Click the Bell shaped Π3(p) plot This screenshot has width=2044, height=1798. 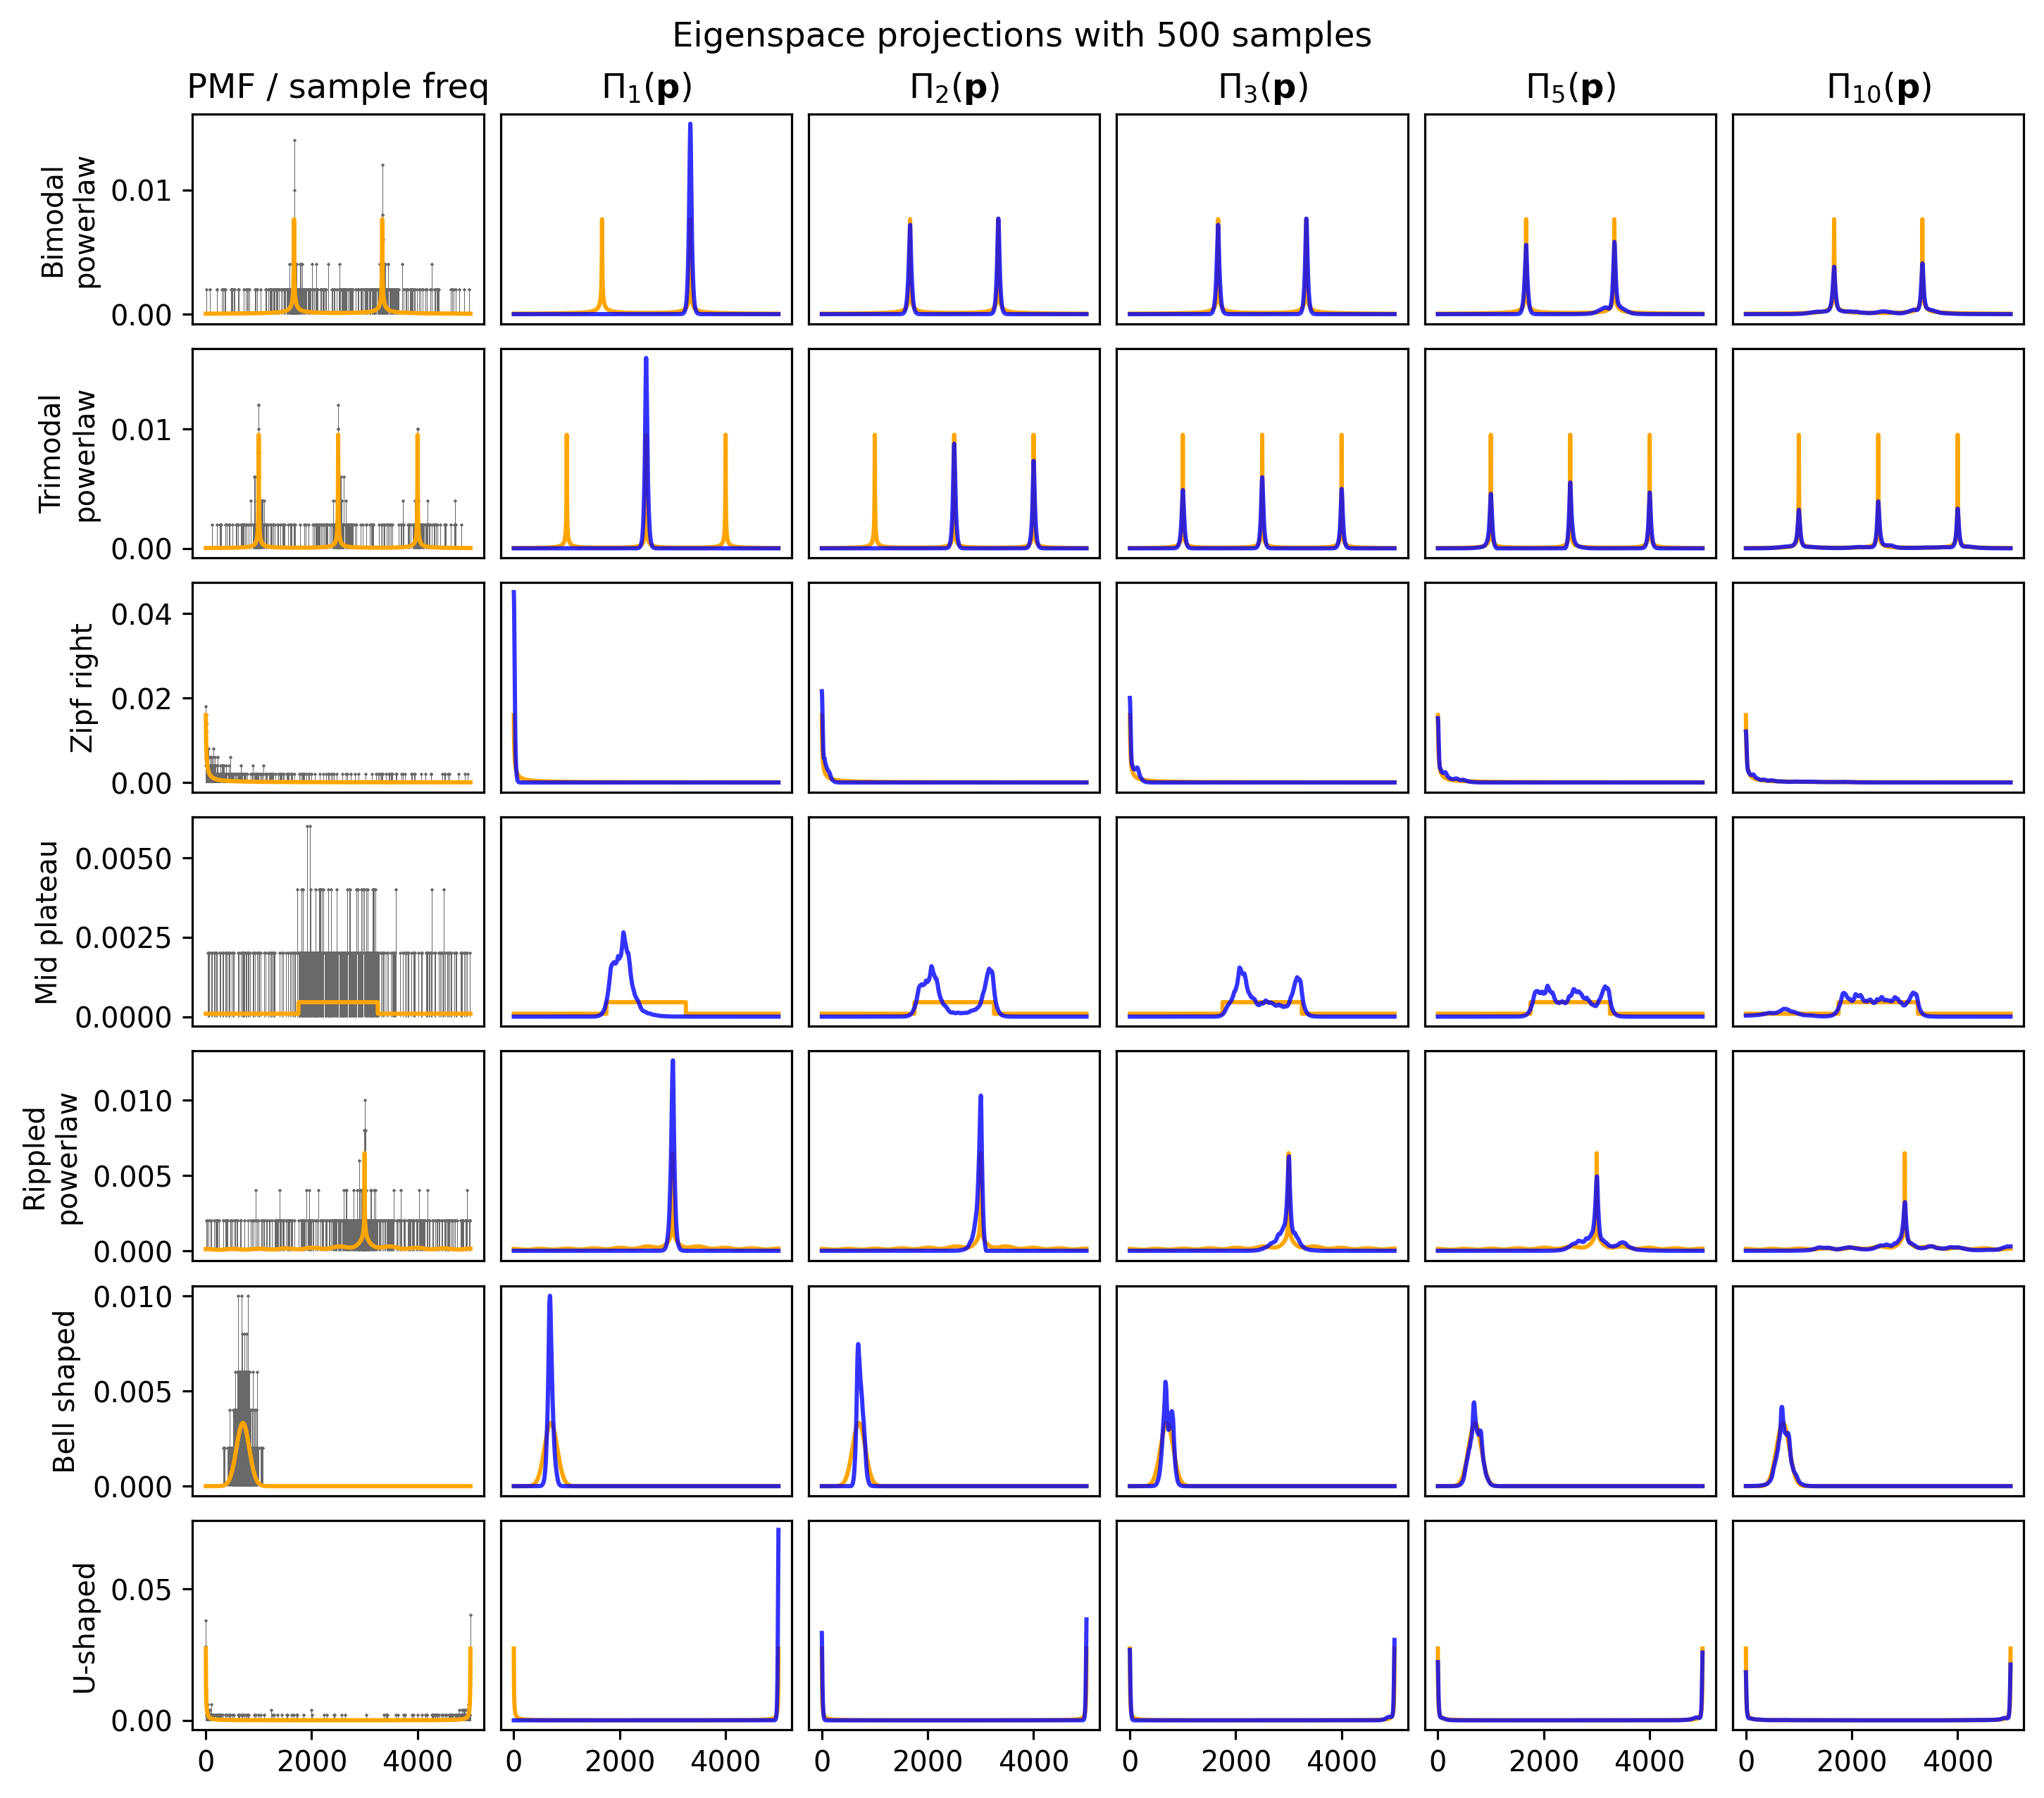(x=1262, y=1391)
